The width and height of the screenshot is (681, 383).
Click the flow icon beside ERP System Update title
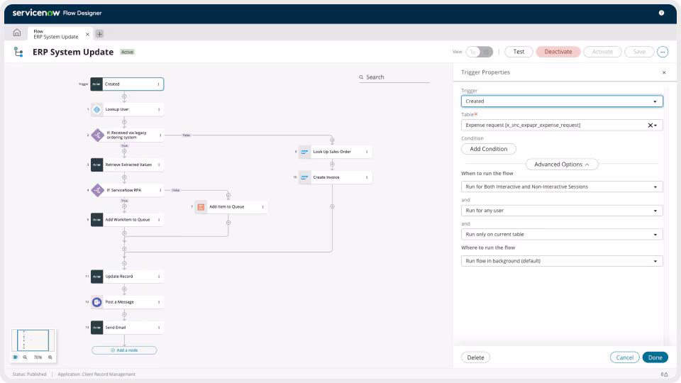tap(18, 52)
